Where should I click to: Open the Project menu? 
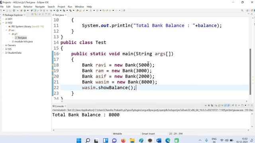61,7
